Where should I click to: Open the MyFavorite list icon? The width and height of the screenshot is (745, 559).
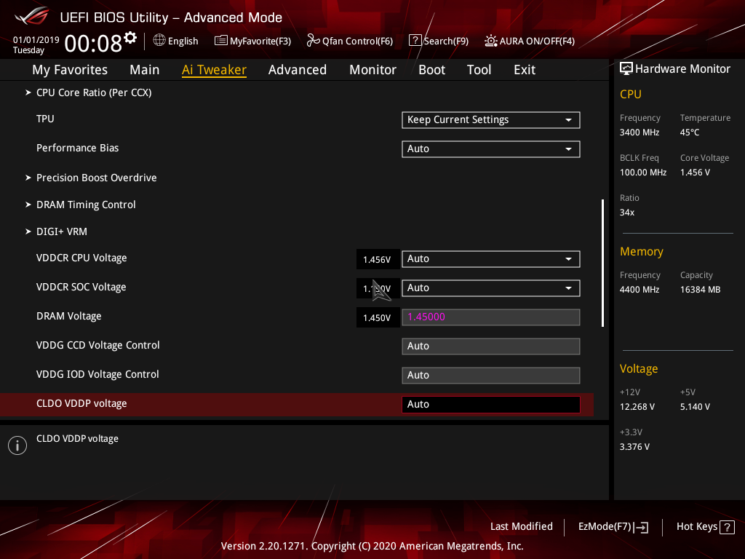(x=220, y=41)
